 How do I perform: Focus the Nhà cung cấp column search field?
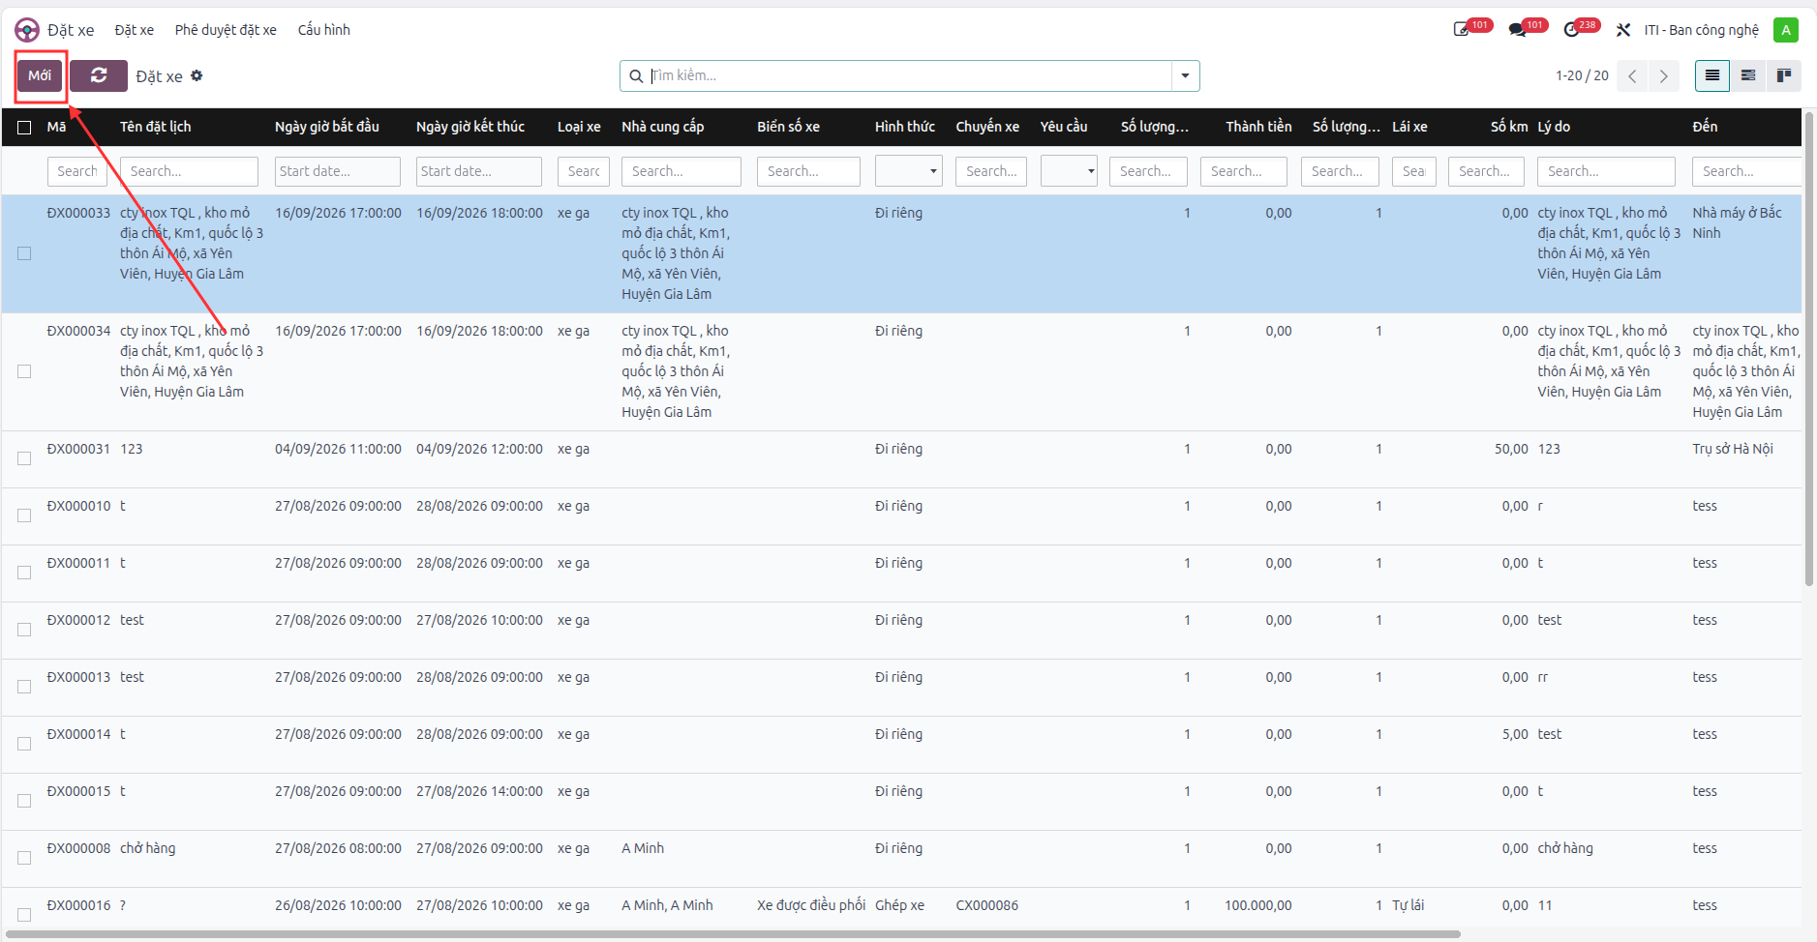(x=681, y=171)
